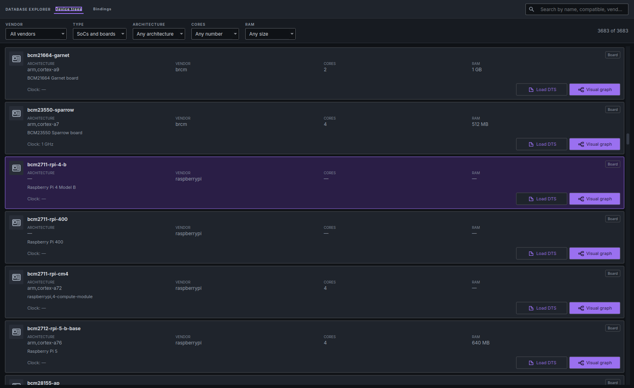This screenshot has width=634, height=388.
Task: Click the magnifier icon in the search box
Action: (532, 9)
